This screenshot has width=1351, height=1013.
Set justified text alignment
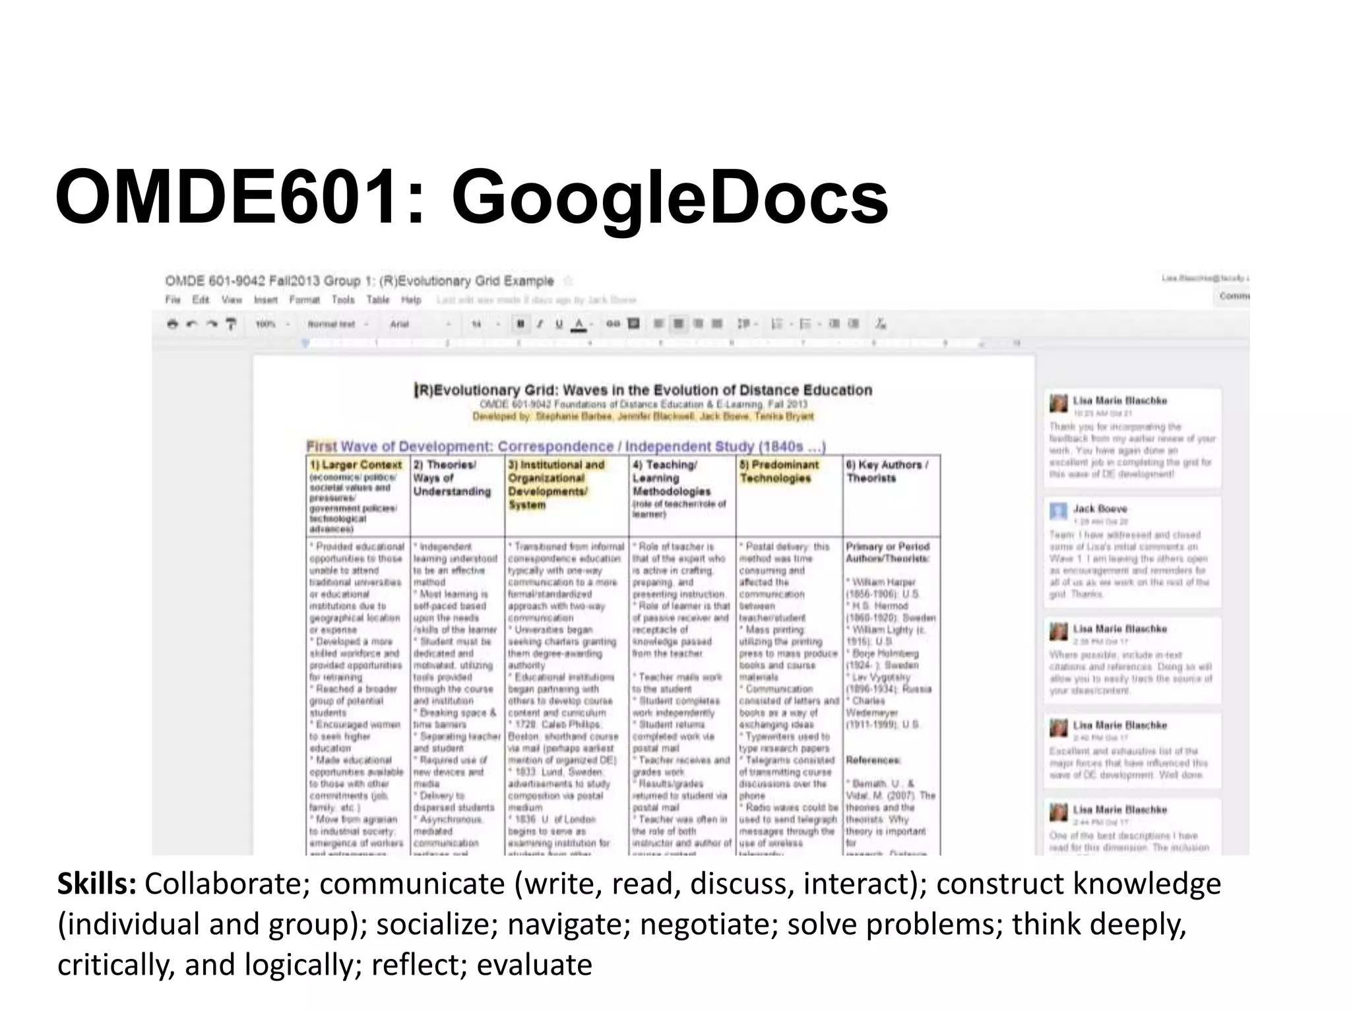click(717, 324)
